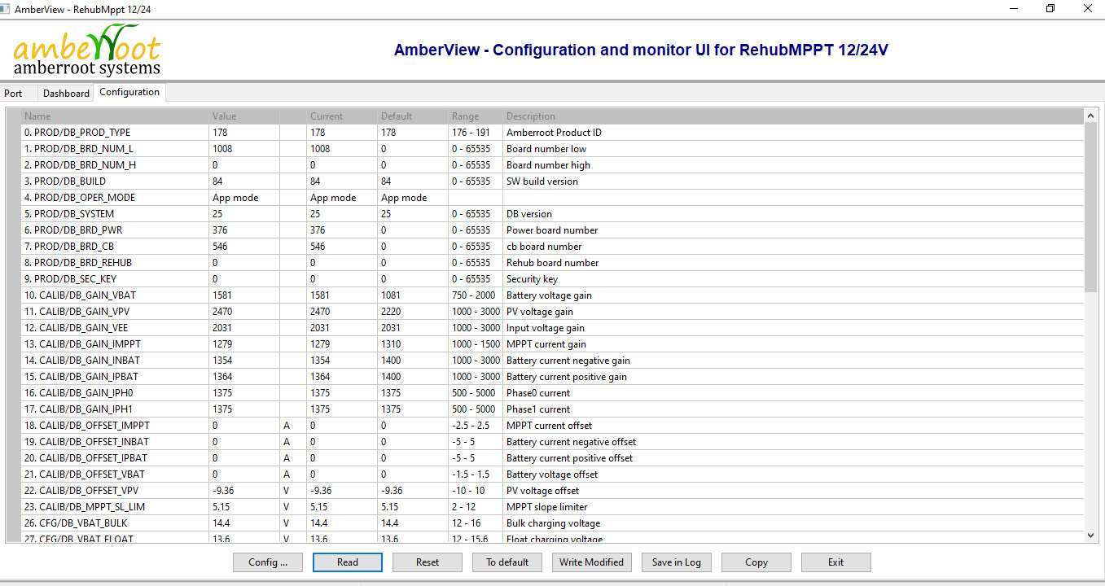
Task: Click default value 2220 cell
Action: [x=413, y=312]
